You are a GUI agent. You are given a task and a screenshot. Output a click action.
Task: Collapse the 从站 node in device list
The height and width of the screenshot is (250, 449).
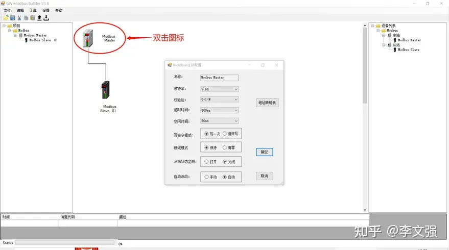tap(384, 45)
